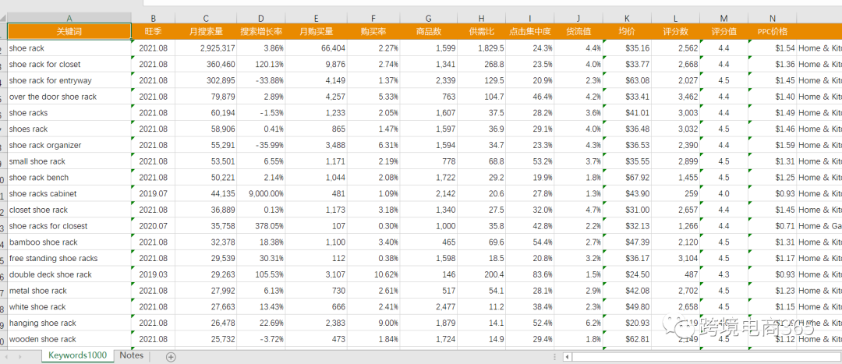
Task: Select the 关键词 header cell
Action: tap(69, 31)
